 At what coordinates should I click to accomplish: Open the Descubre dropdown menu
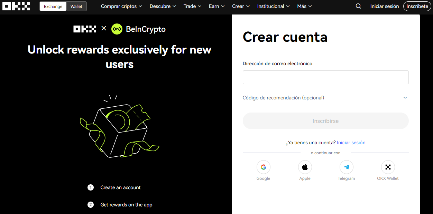[163, 6]
